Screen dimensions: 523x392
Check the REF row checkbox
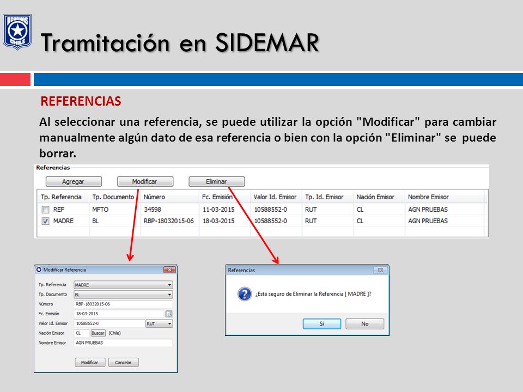[x=45, y=210]
